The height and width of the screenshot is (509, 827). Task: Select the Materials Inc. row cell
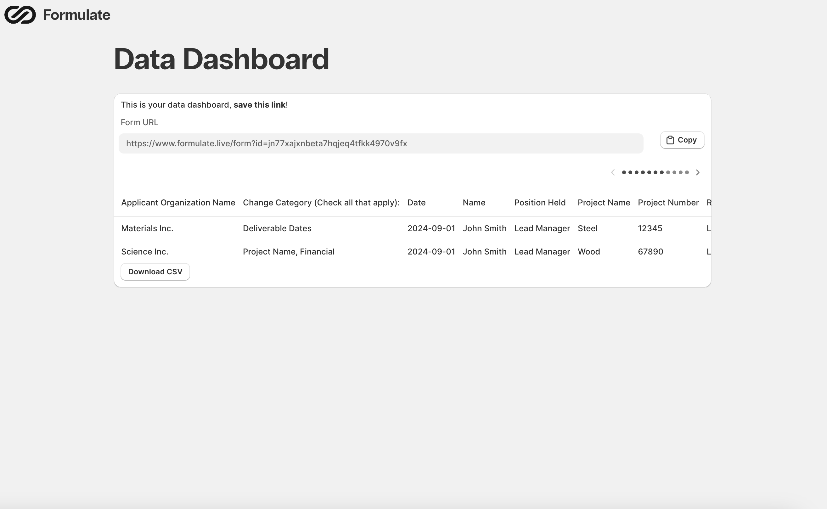click(147, 228)
